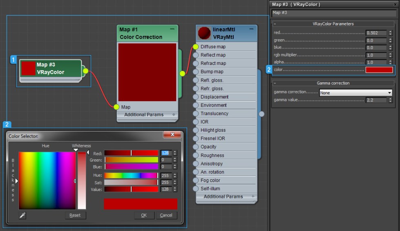Click the Color Correction output socket
Image resolution: width=400 pixels, height=231 pixels.
[x=182, y=73]
